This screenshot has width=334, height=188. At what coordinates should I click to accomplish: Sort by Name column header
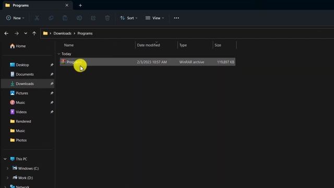click(69, 45)
